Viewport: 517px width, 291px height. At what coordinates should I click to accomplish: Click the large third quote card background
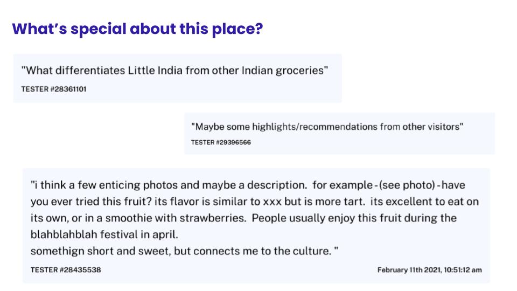pyautogui.click(x=256, y=226)
